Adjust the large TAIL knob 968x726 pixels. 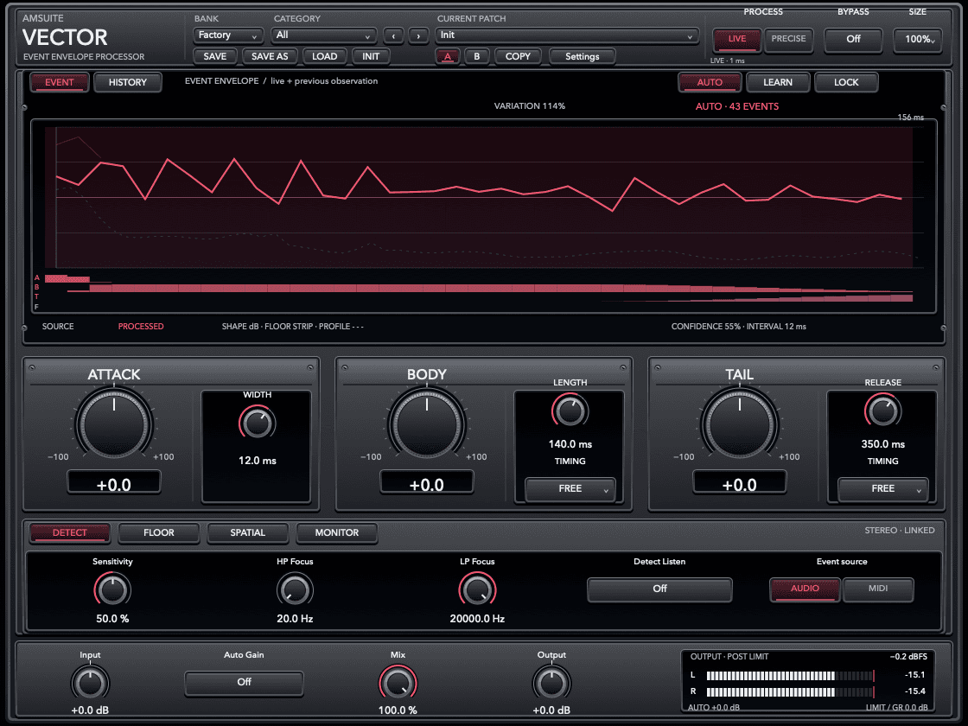tap(740, 424)
